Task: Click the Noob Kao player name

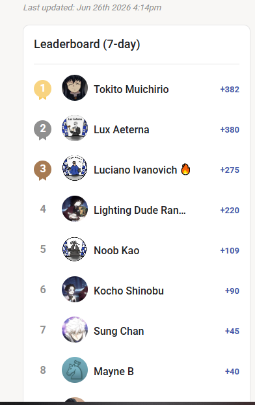Action: (x=116, y=250)
